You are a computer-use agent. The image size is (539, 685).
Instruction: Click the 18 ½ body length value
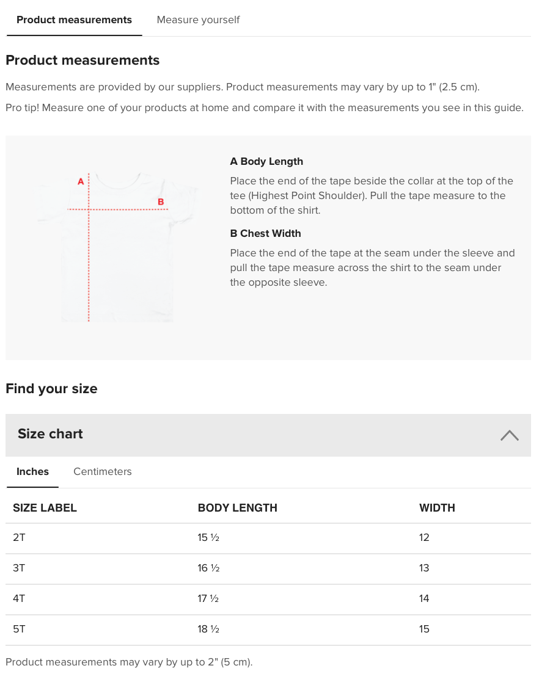pos(208,629)
